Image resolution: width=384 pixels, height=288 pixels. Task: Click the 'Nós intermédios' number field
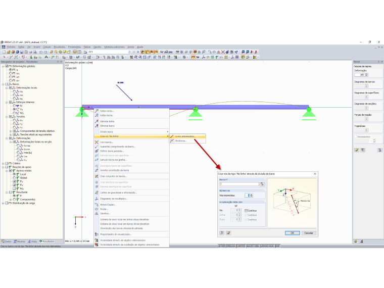pyautogui.click(x=247, y=196)
